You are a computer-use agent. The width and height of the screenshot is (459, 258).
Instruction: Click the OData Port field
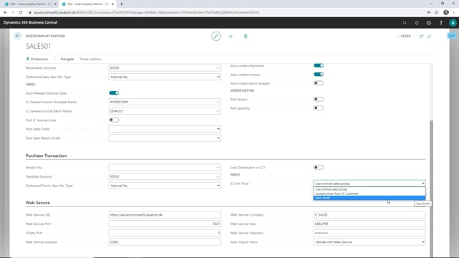164,233
